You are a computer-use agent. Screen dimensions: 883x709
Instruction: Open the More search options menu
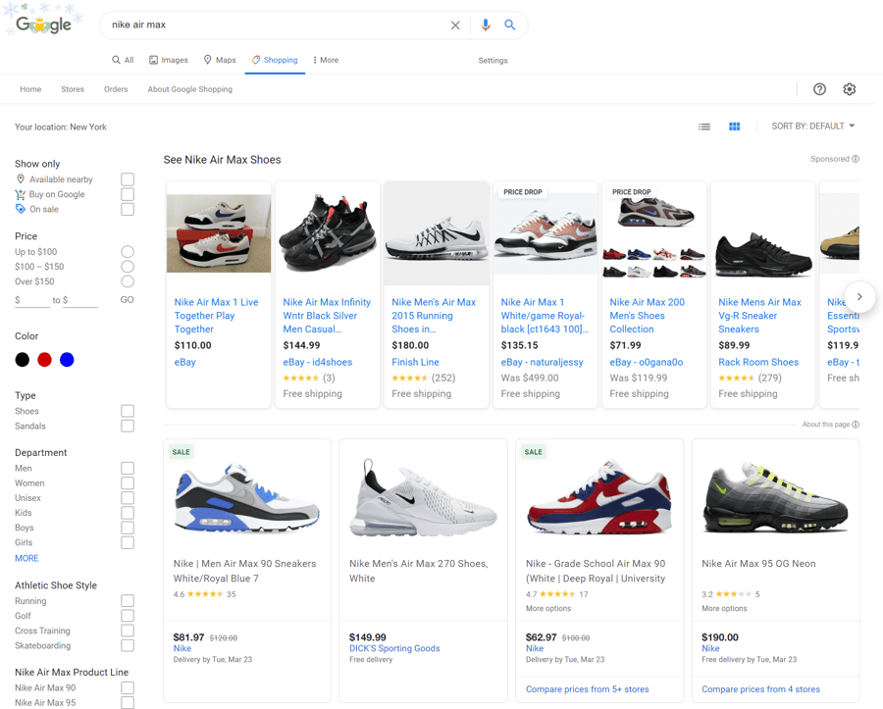point(326,60)
